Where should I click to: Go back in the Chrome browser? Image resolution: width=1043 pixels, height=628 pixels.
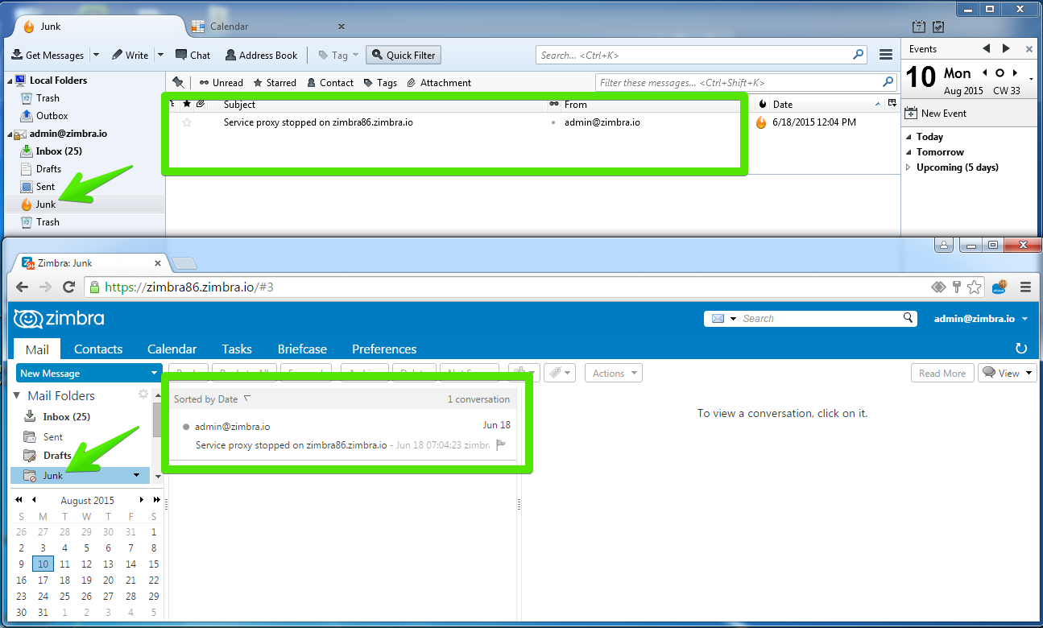(22, 287)
